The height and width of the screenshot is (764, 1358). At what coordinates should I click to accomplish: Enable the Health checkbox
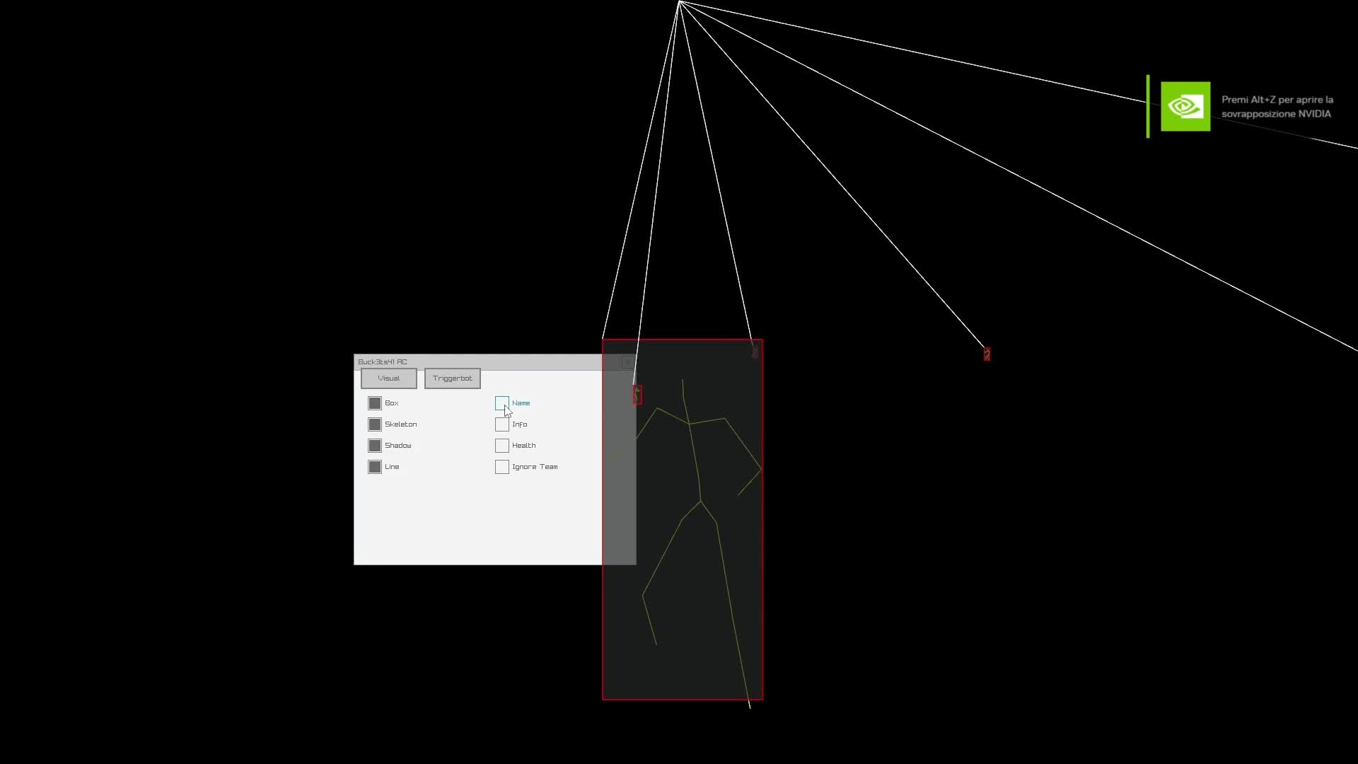[501, 446]
